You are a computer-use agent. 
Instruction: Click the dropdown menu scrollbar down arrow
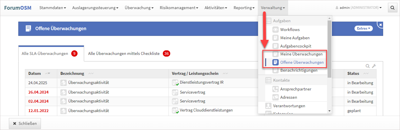pos(329,111)
